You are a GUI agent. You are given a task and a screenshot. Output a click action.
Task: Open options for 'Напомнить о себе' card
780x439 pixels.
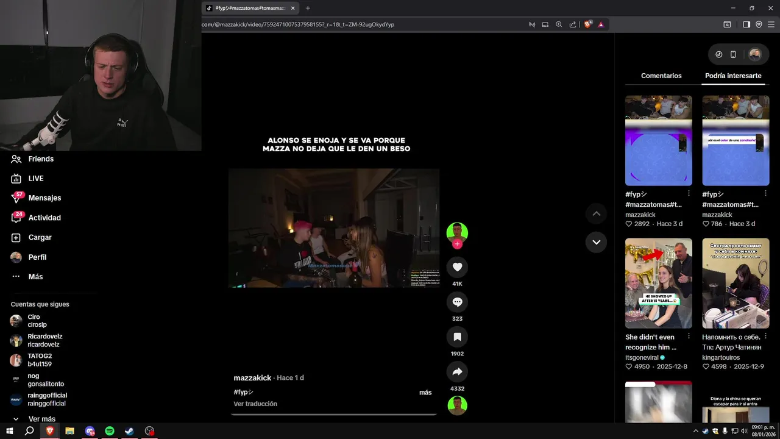pos(765,336)
